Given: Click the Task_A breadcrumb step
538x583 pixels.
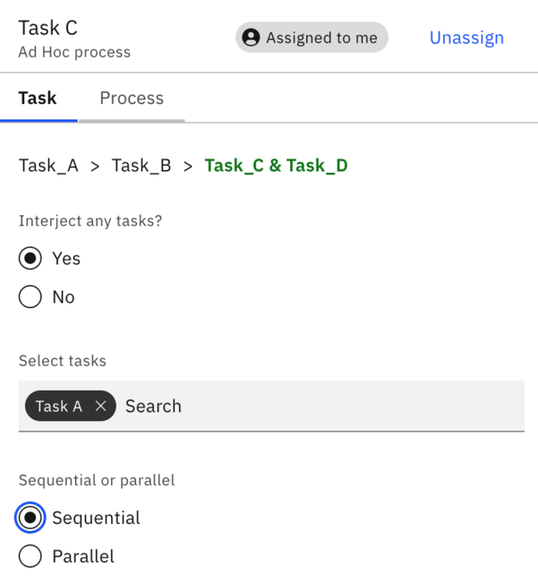Looking at the screenshot, I should pos(48,166).
